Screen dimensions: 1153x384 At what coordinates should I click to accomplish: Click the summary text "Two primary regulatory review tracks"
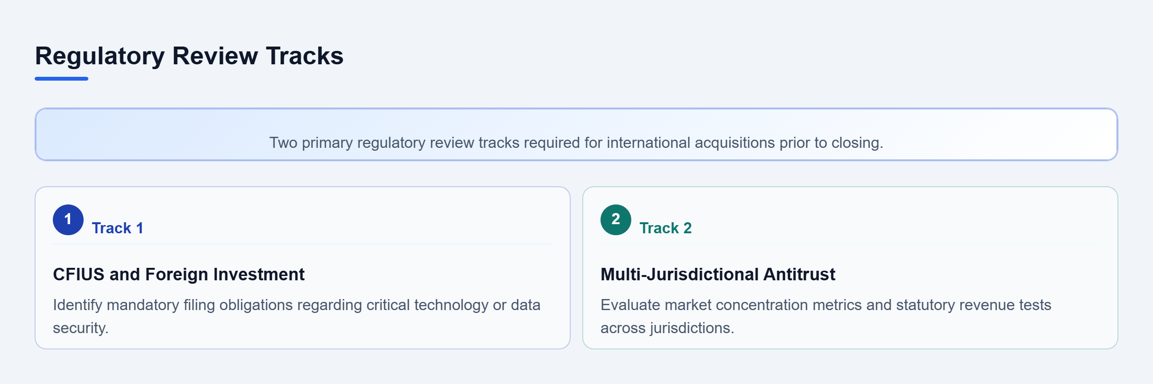pos(394,143)
